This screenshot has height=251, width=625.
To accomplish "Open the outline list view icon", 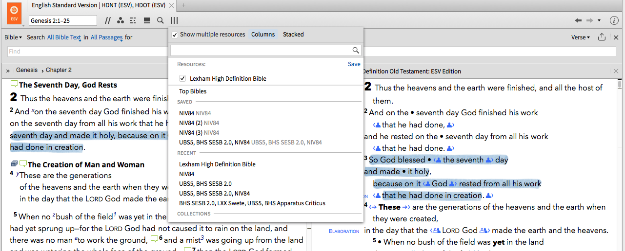I will tap(133, 20).
